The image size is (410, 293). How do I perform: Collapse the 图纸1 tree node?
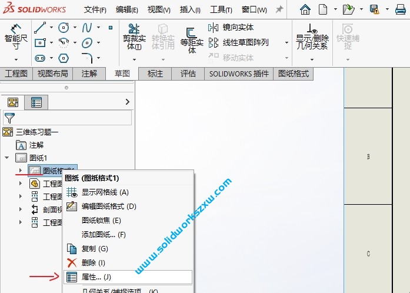[x=7, y=158]
